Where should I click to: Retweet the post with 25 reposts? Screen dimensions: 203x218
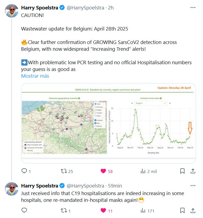[64, 171]
